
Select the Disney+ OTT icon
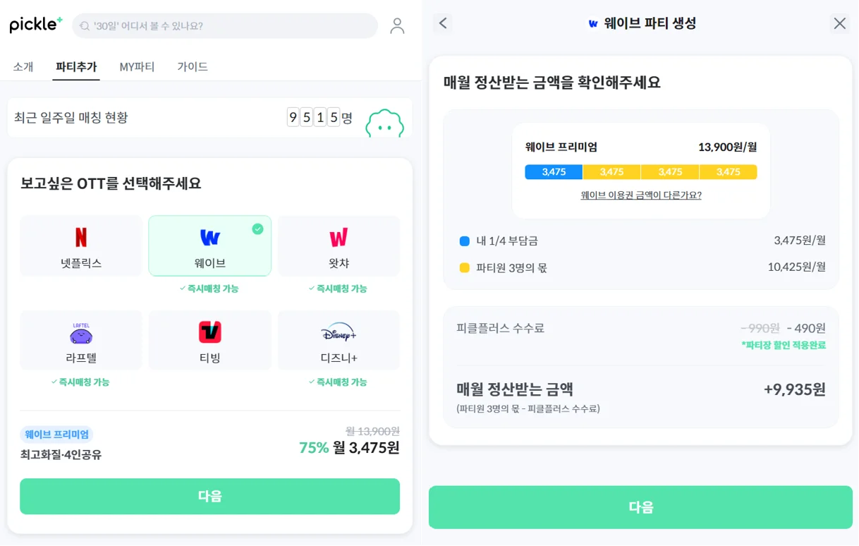pyautogui.click(x=339, y=332)
